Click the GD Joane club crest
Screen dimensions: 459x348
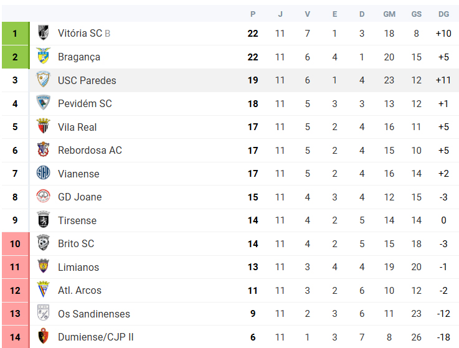(x=44, y=196)
